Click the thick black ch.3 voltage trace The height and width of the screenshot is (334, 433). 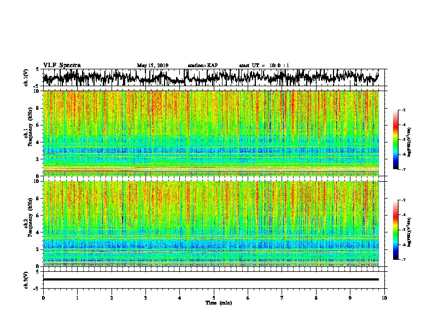[x=210, y=279]
